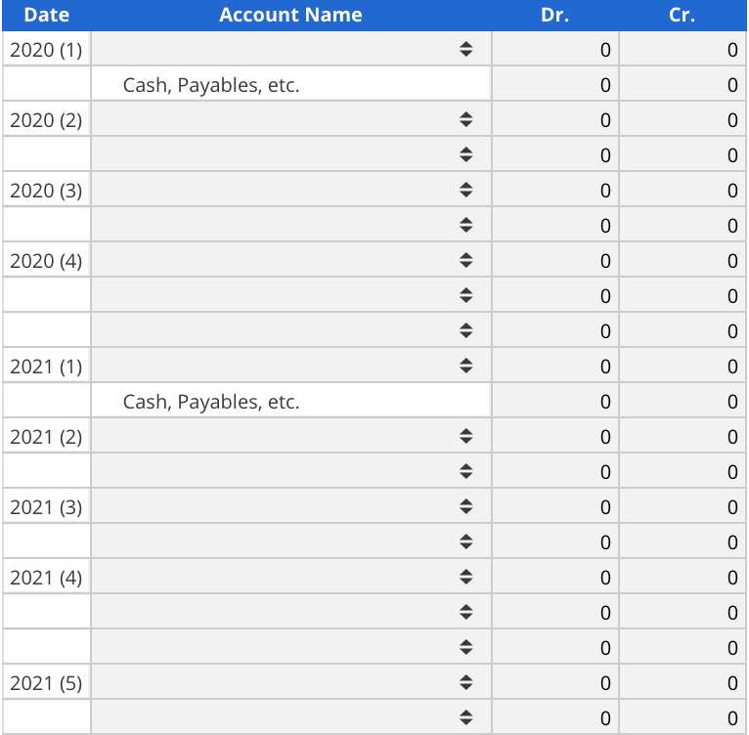Click the Dr. field in row 2021 (5)
Viewport: 749px width, 735px height.
[555, 682]
